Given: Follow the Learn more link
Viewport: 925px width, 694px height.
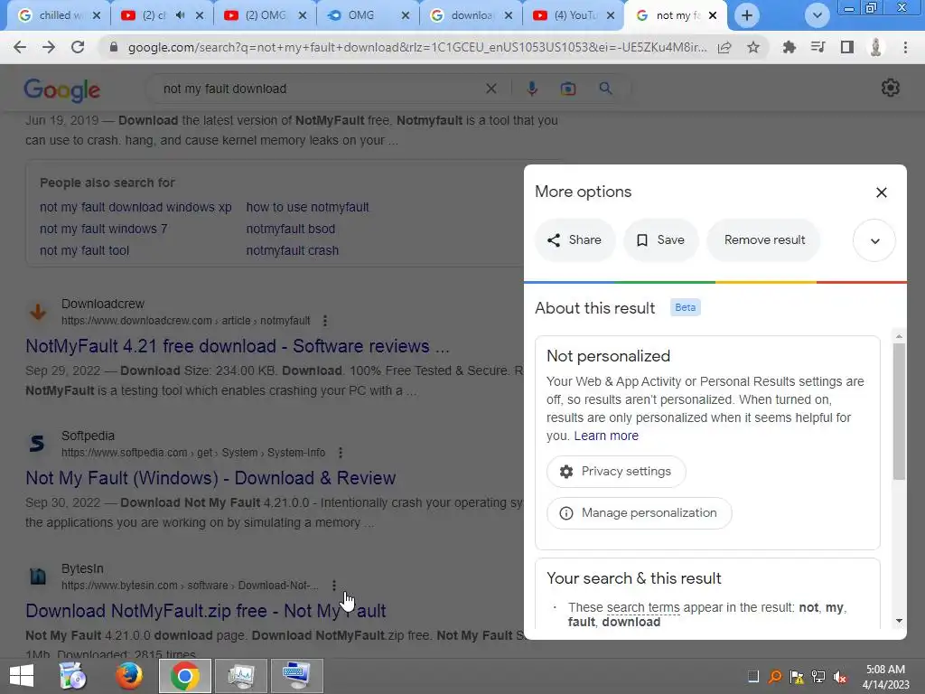Looking at the screenshot, I should click(x=606, y=436).
